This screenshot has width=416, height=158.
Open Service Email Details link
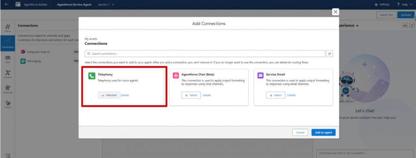point(291,95)
